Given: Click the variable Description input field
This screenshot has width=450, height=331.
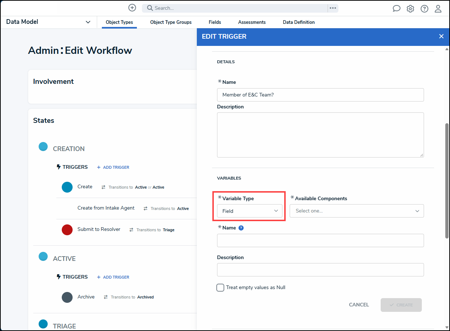Looking at the screenshot, I should click(x=320, y=270).
